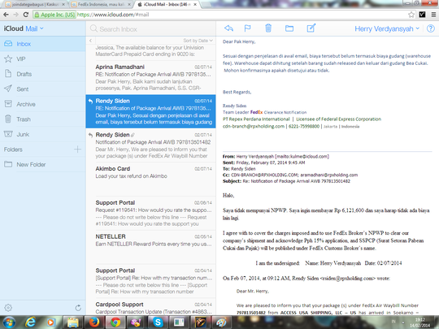
Task: Click the black extension icon beside star
Action: [422, 15]
